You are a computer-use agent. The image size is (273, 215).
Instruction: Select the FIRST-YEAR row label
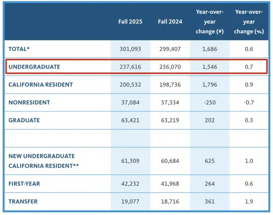24,184
